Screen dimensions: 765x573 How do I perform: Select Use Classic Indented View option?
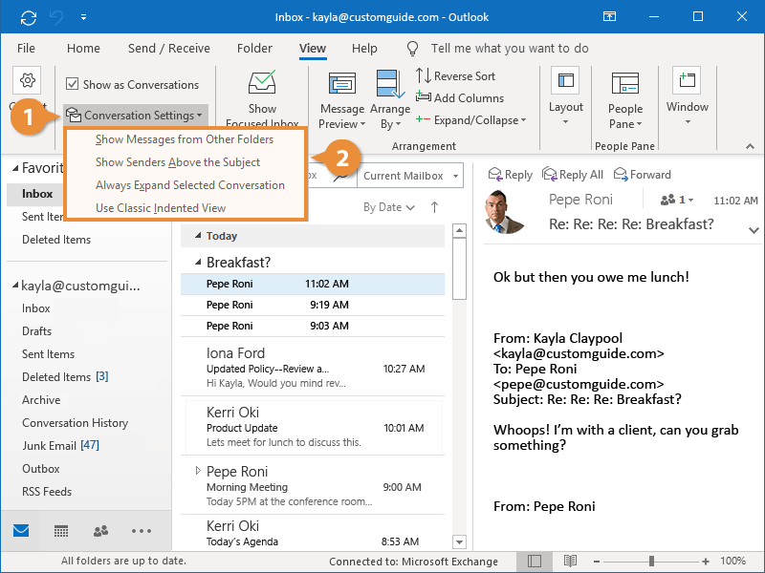[161, 208]
